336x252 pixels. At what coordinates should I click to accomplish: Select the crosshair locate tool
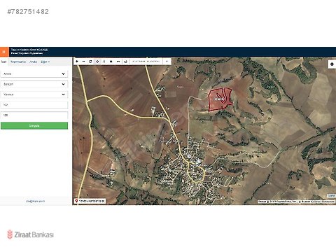(97, 62)
